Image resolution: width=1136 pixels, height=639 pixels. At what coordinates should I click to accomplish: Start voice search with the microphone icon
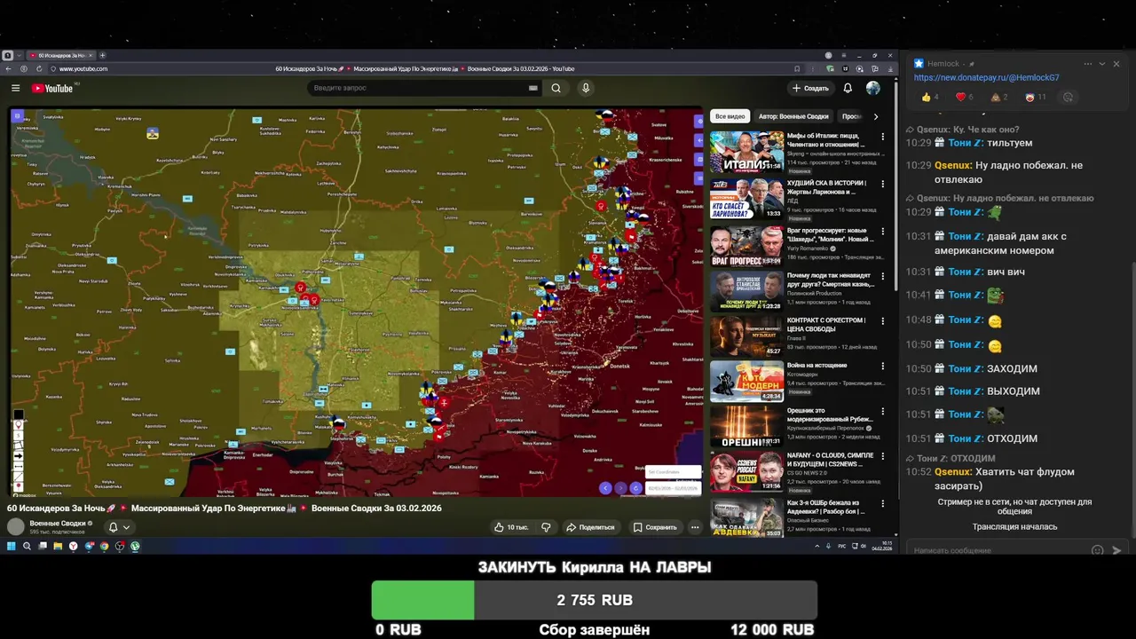pyautogui.click(x=585, y=88)
